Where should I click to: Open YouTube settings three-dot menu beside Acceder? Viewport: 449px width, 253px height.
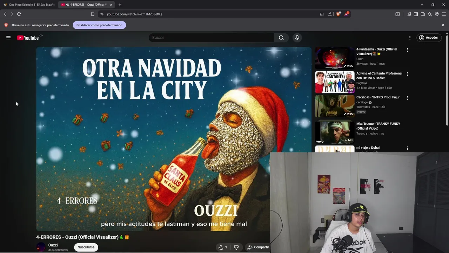(410, 38)
